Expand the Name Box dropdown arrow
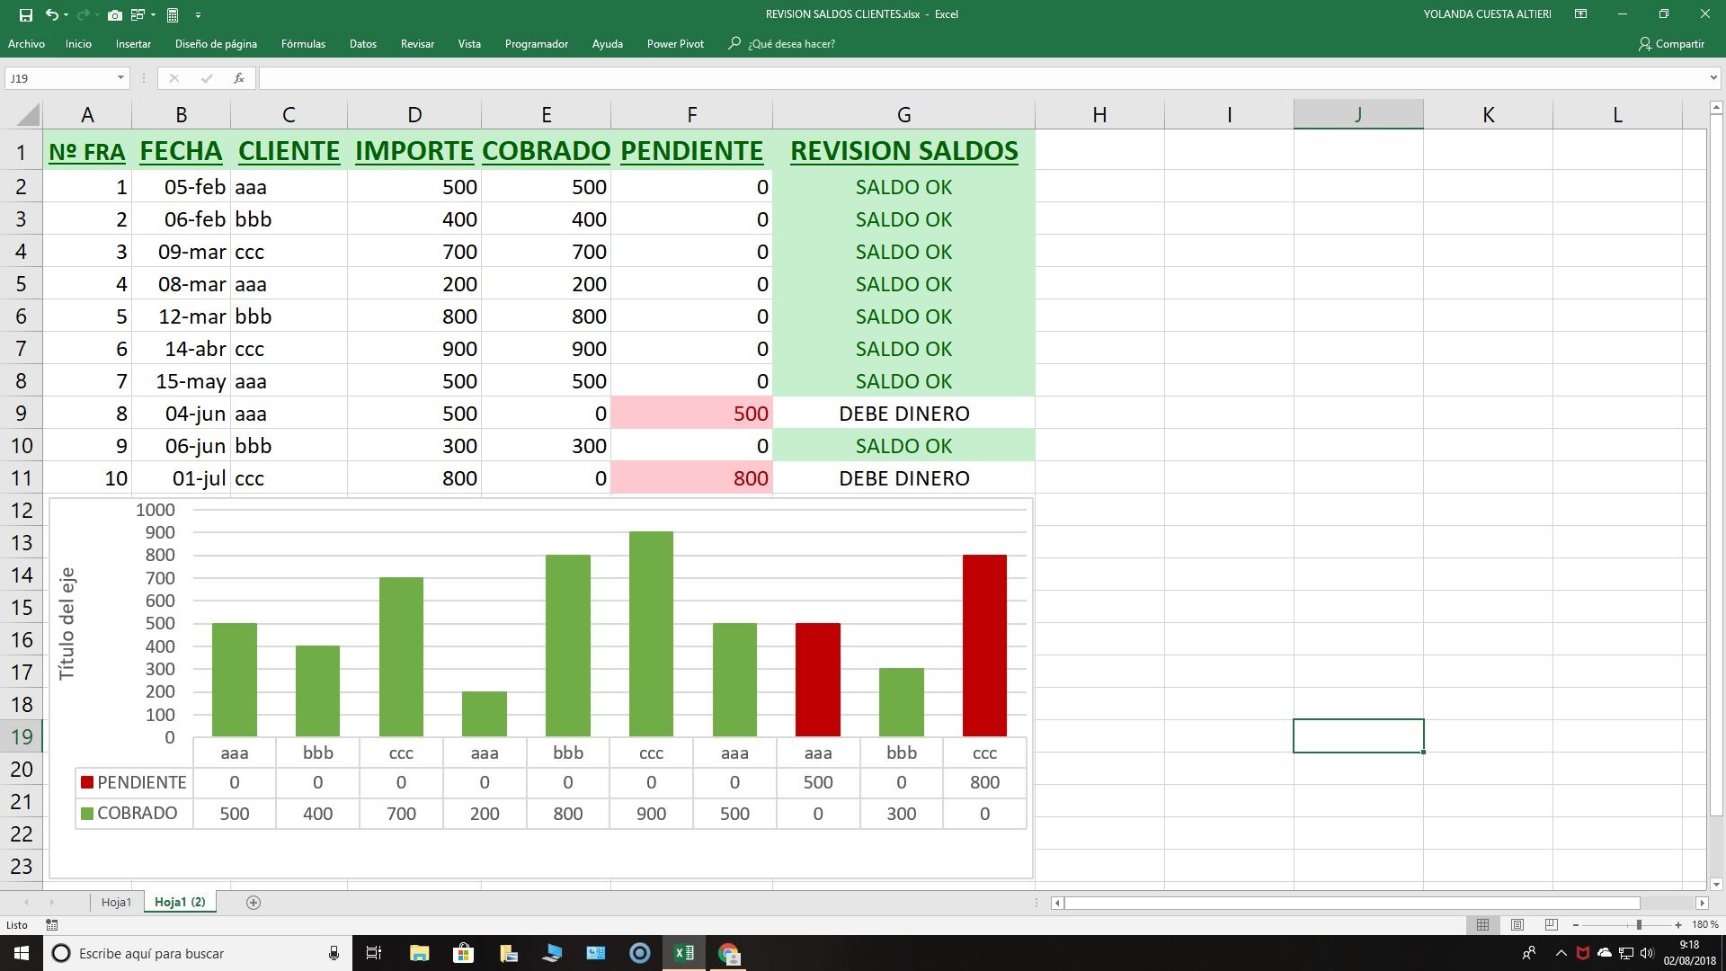Viewport: 1726px width, 971px height. [x=120, y=78]
